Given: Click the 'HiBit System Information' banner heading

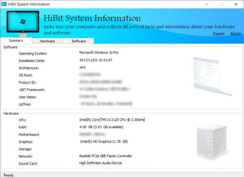Looking at the screenshot, I should (x=92, y=18).
